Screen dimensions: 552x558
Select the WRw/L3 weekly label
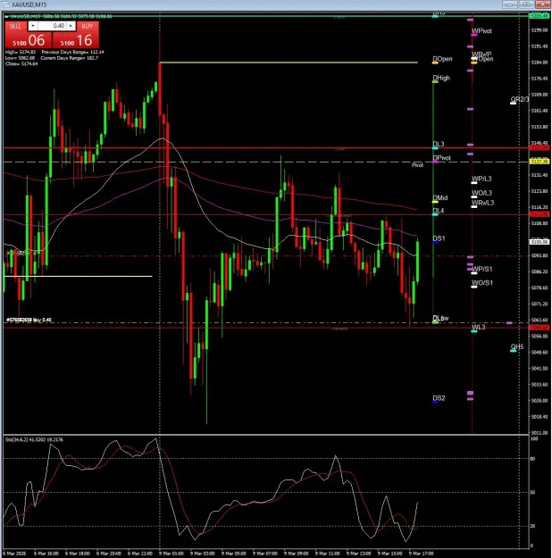[483, 203]
